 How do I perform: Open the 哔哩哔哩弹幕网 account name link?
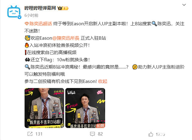tap(40, 8)
